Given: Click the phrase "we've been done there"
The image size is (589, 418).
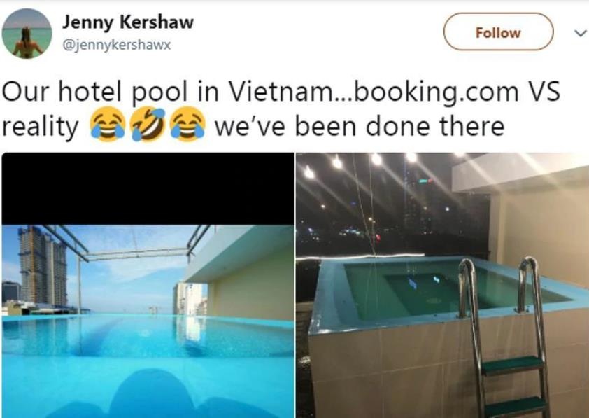Looking at the screenshot, I should tap(359, 126).
